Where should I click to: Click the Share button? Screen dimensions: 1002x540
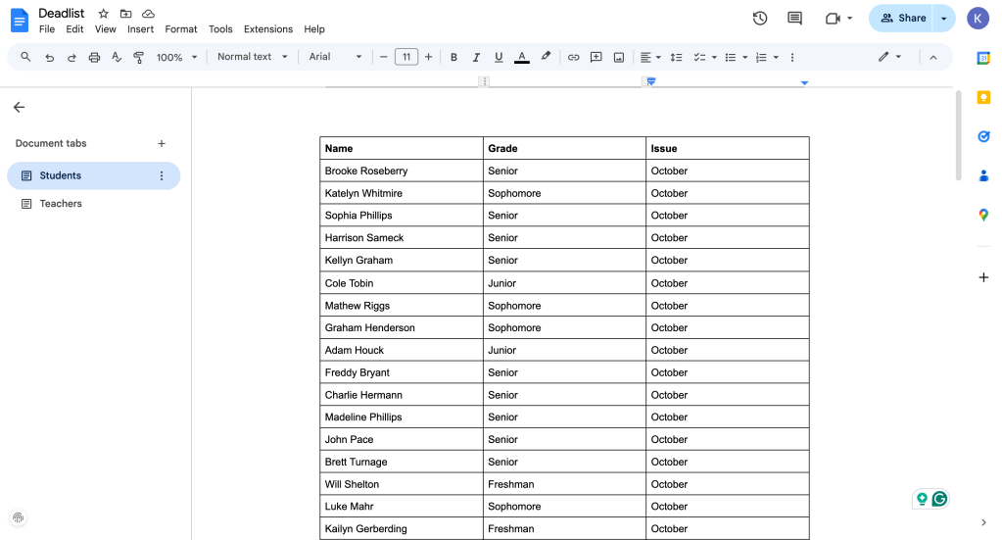(902, 18)
